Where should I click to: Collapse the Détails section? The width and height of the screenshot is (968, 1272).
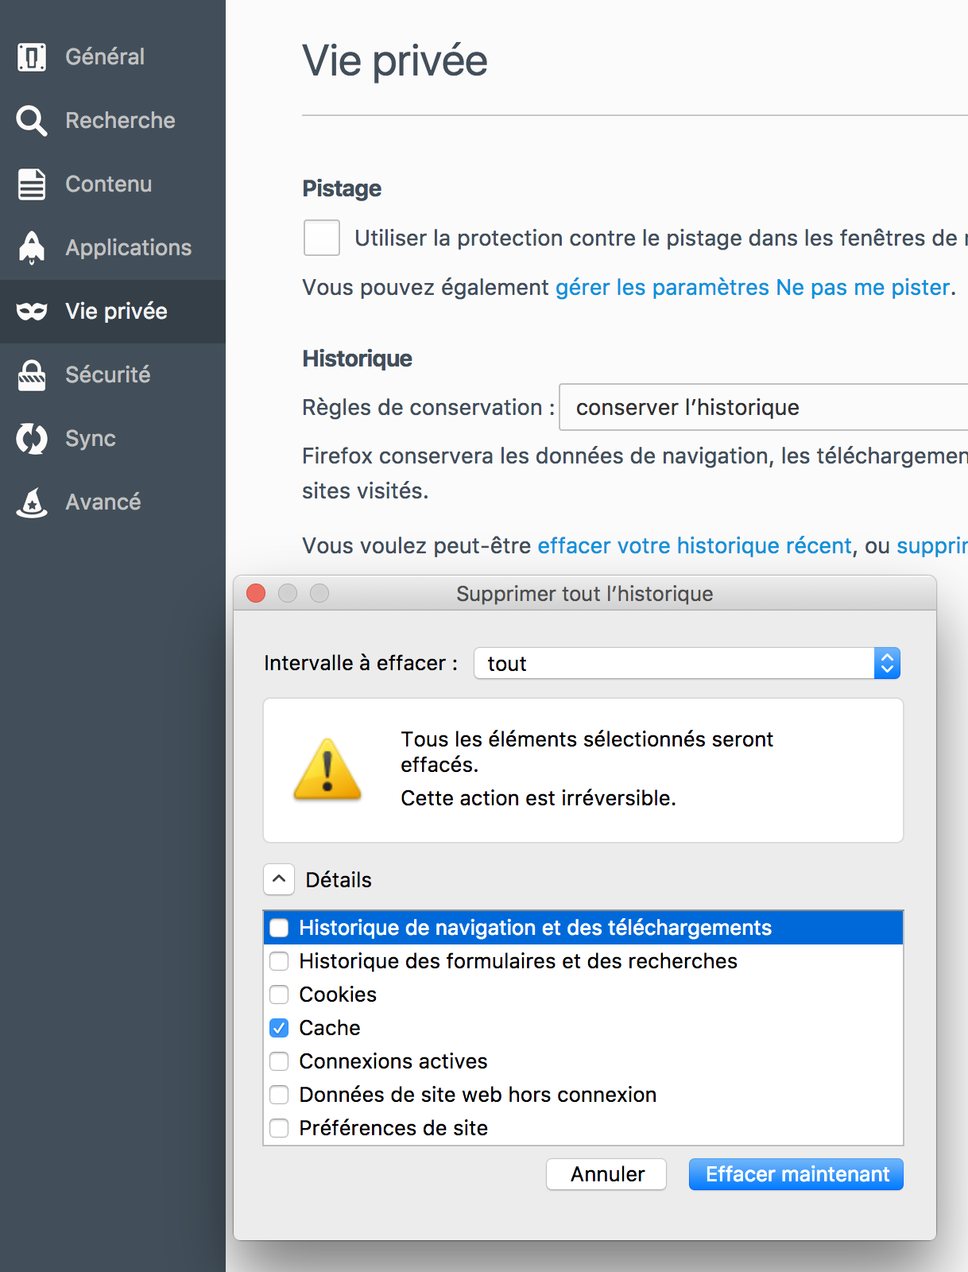(279, 879)
